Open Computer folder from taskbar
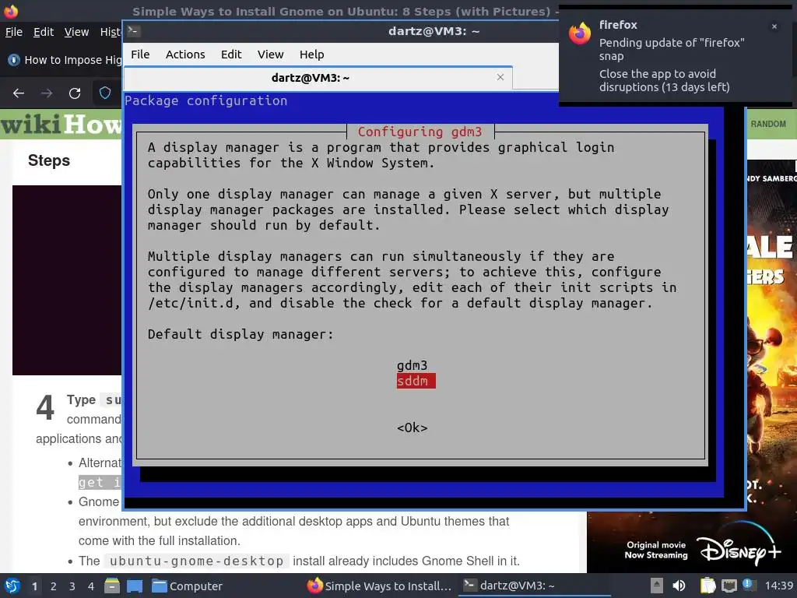This screenshot has height=598, width=797. click(187, 586)
